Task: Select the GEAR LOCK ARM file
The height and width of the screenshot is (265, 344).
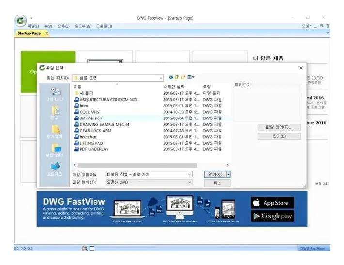Action: [x=95, y=131]
